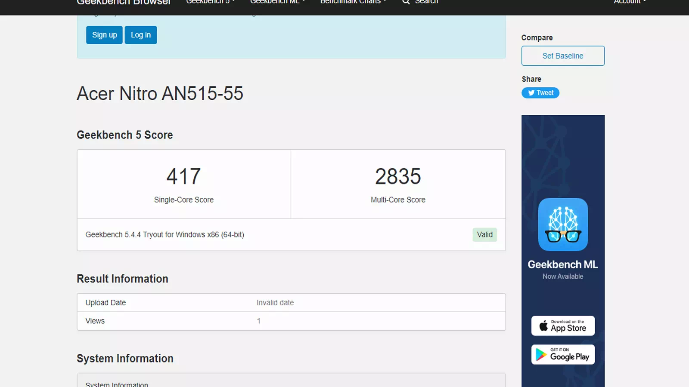
Task: Click Sign up
Action: (104, 35)
